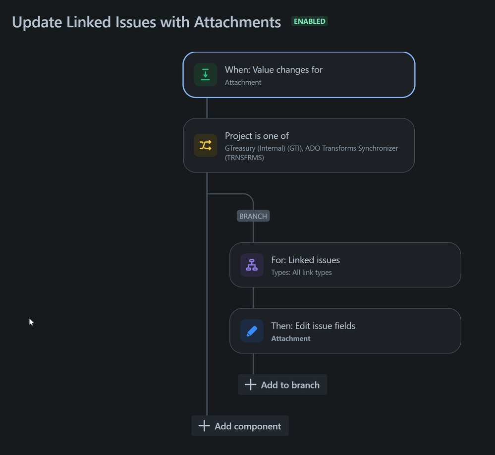Select the yellow Project condition shuffle icon
The image size is (495, 455).
tap(205, 145)
